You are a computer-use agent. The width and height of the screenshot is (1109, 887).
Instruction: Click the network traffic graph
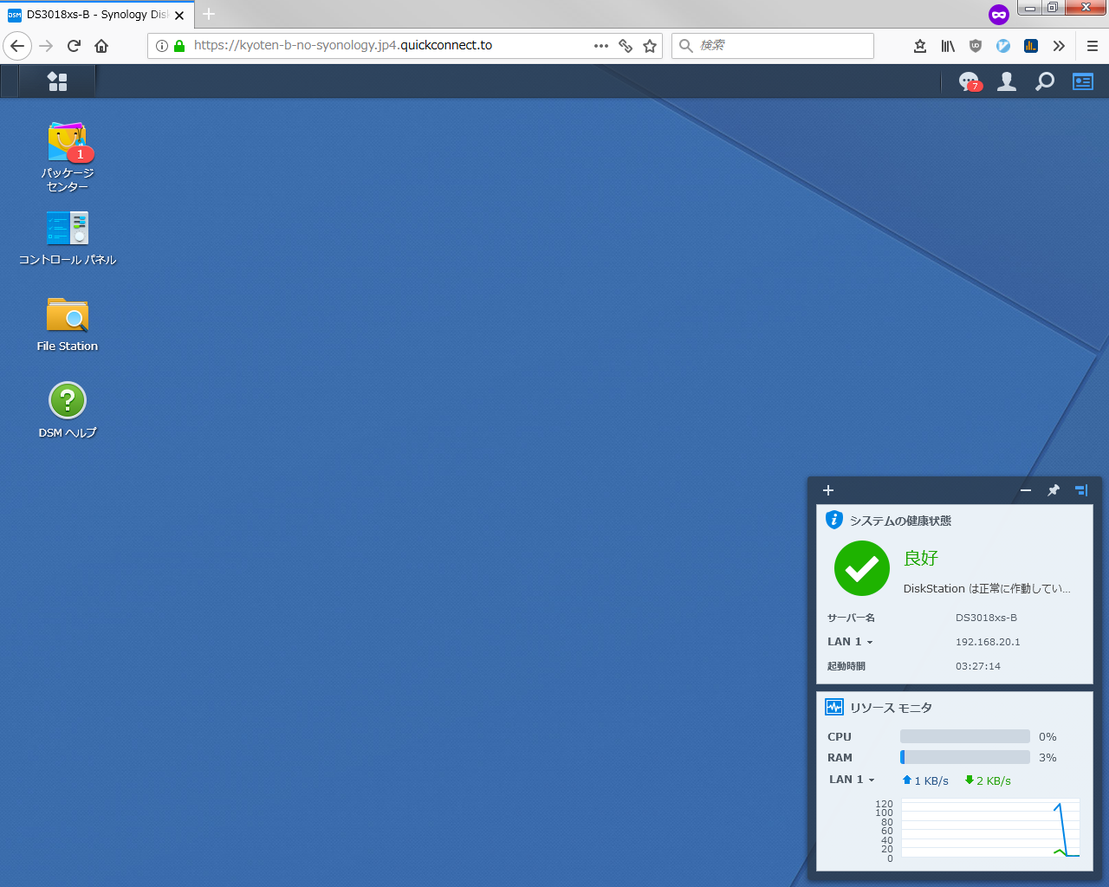990,829
